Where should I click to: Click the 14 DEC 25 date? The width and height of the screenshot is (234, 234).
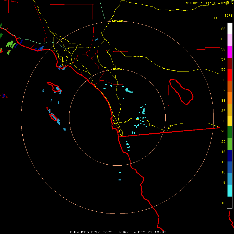tap(142, 232)
